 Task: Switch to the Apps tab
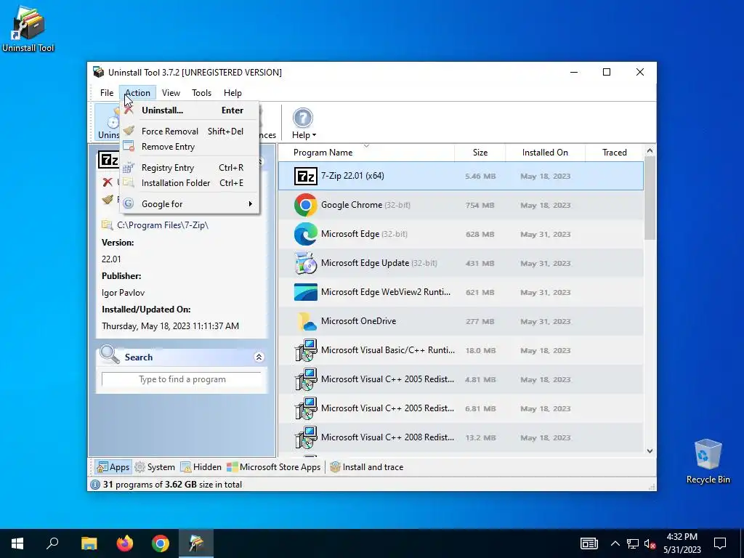point(113,467)
